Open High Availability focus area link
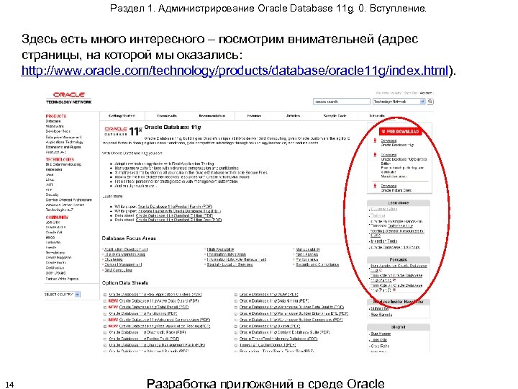 [221, 249]
